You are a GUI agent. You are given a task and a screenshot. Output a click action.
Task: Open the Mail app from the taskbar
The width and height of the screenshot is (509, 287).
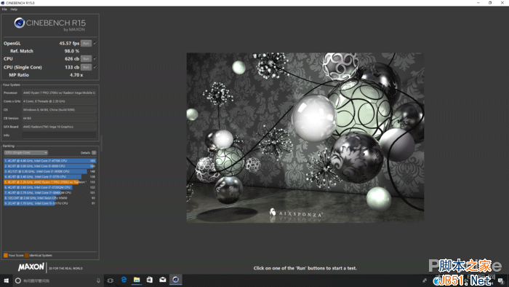pyautogui.click(x=163, y=280)
